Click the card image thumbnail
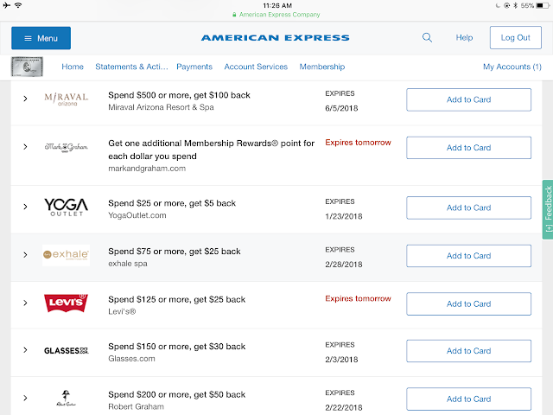This screenshot has height=415, width=553. click(29, 67)
